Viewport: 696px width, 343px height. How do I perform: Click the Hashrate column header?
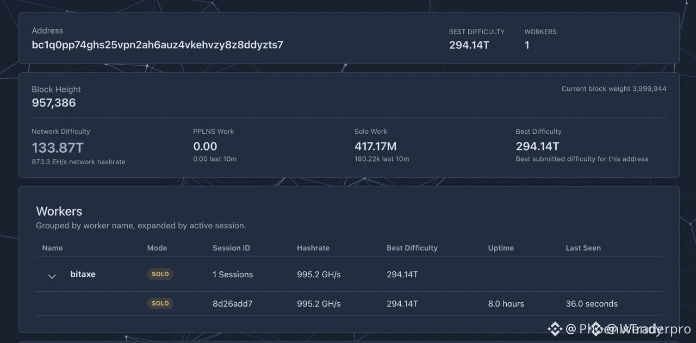pyautogui.click(x=313, y=248)
